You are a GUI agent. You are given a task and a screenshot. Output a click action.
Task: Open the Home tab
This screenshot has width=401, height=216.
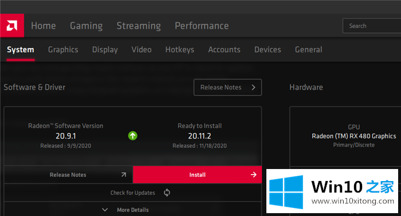[x=44, y=26]
